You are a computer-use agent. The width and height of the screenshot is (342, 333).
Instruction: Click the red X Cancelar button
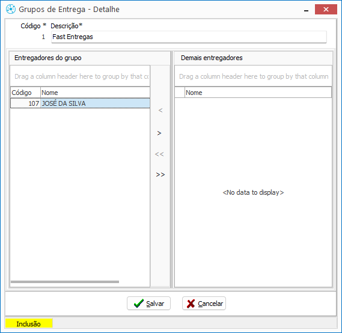tap(204, 304)
